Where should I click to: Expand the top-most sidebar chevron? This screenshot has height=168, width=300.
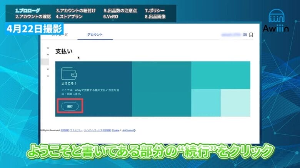(48, 48)
